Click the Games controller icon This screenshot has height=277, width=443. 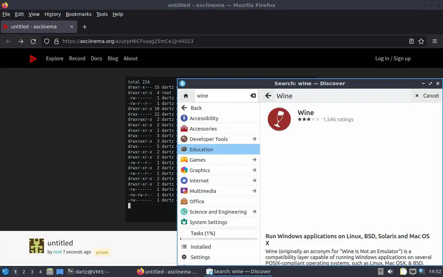[184, 160]
